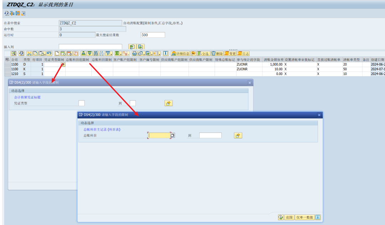Sort the grid in ascending order
The width and height of the screenshot is (385, 225).
tap(83, 53)
